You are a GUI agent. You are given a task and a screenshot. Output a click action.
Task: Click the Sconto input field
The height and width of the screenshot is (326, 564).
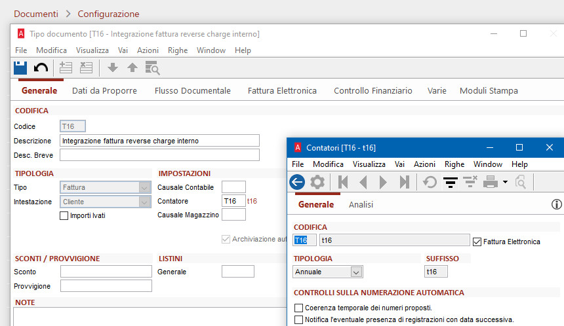point(106,272)
